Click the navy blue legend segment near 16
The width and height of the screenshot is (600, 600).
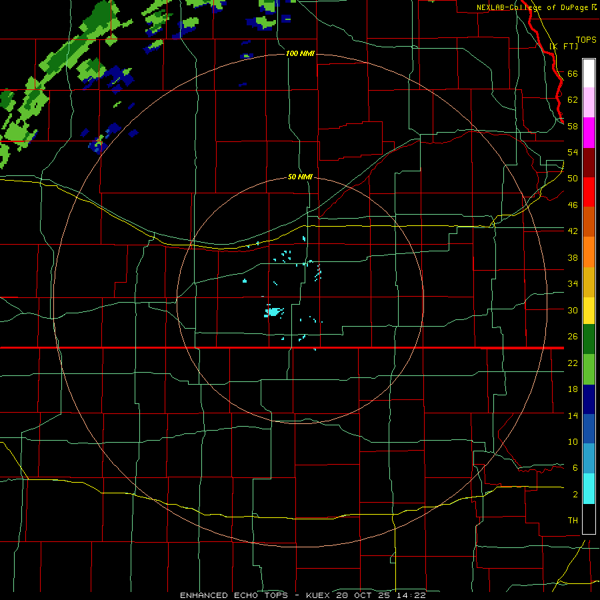(589, 399)
